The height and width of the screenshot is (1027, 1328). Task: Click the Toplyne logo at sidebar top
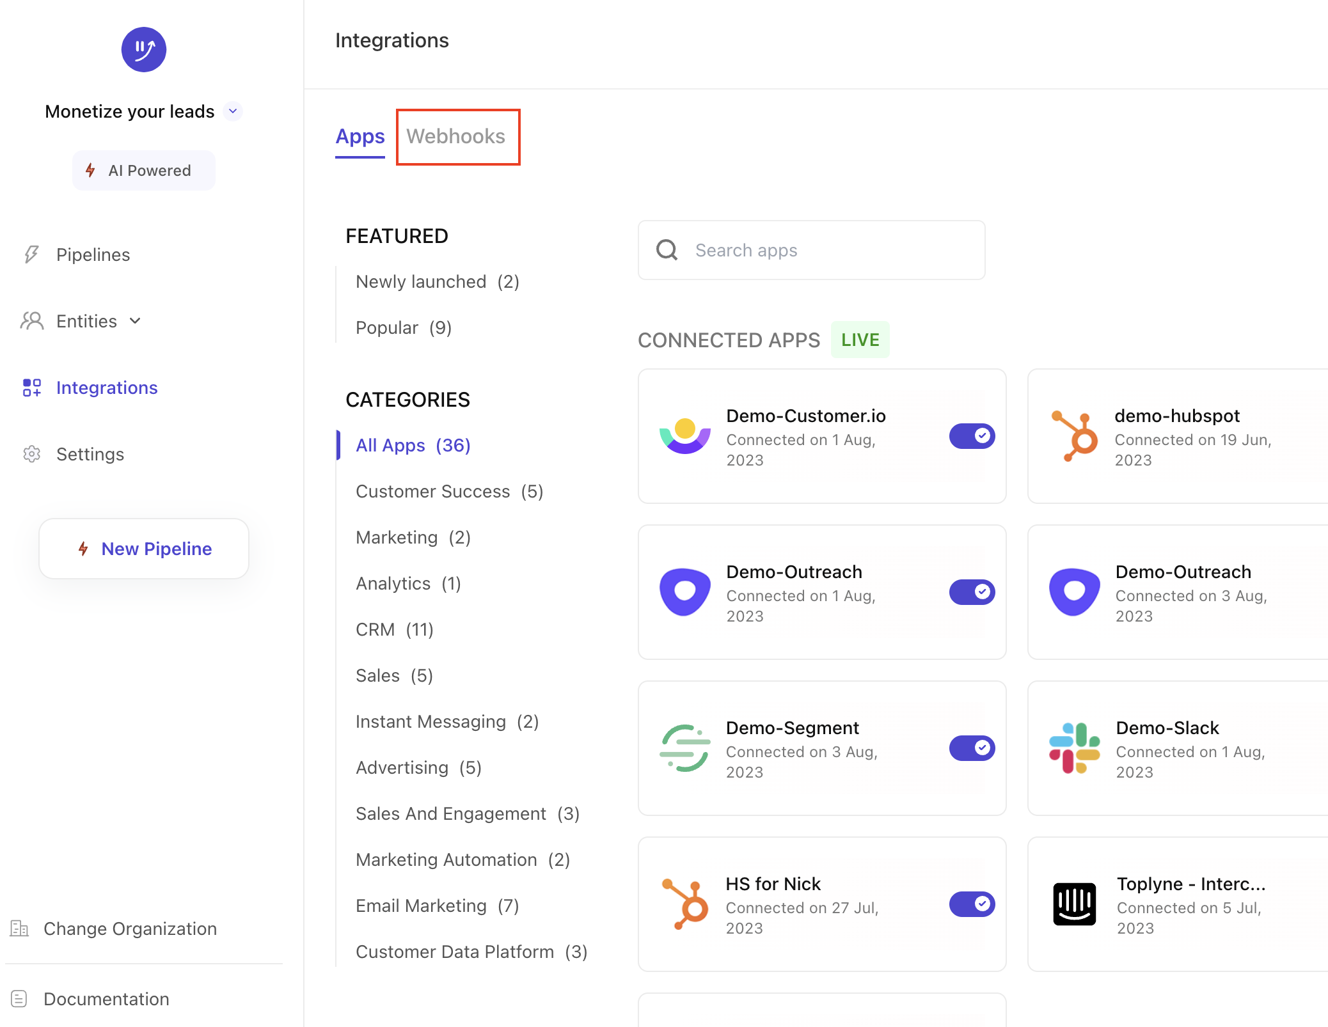pyautogui.click(x=144, y=49)
